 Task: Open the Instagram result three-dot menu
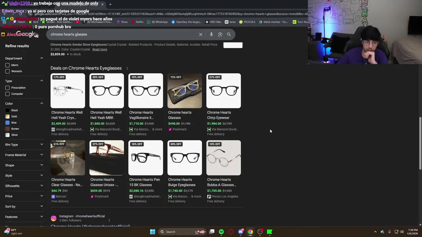(x=109, y=220)
